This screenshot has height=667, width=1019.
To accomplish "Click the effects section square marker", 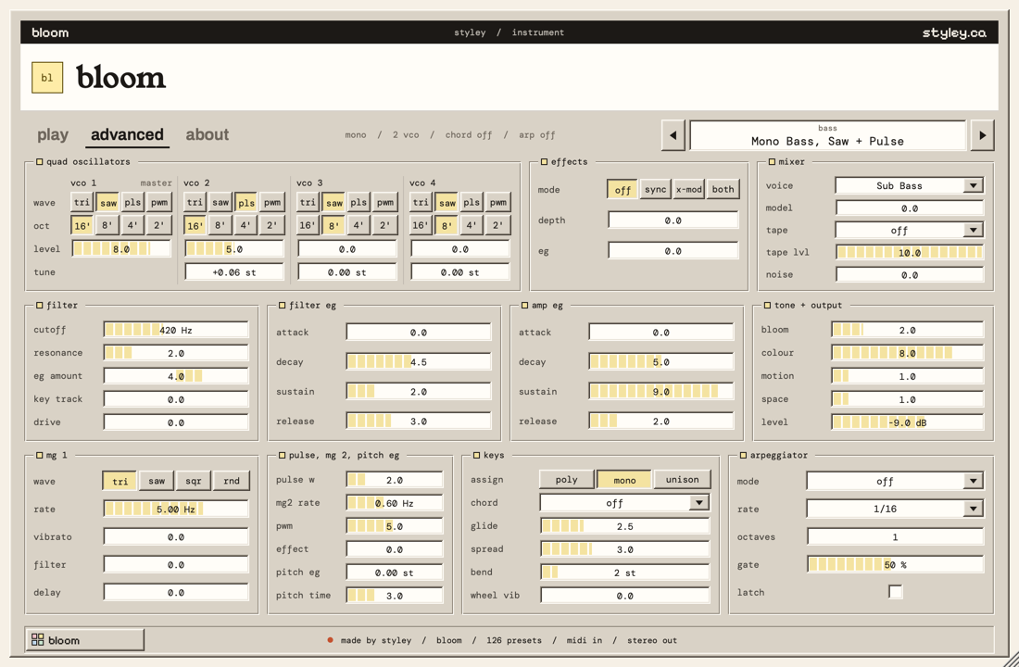I will (x=544, y=162).
